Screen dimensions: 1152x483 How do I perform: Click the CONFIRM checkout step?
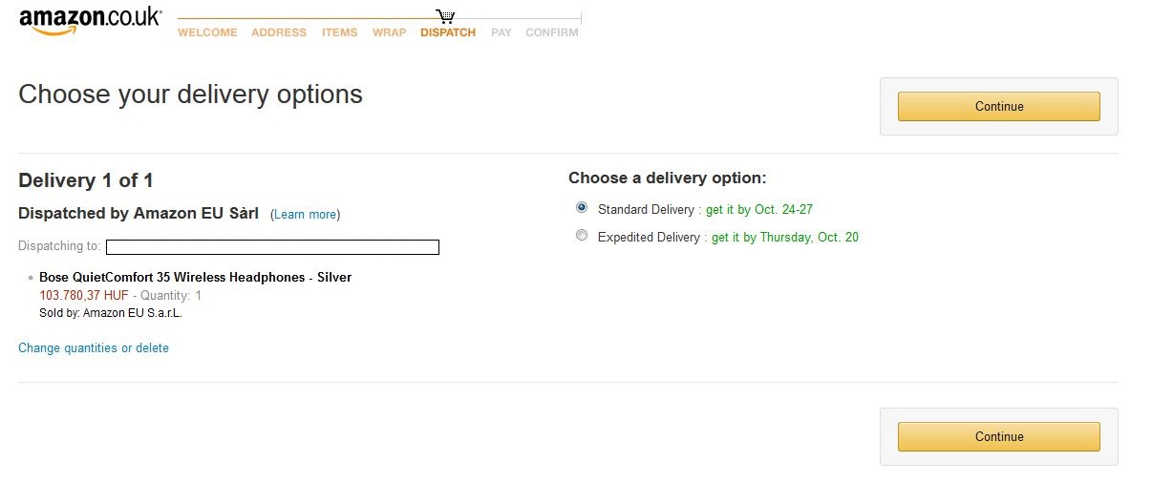(x=552, y=32)
